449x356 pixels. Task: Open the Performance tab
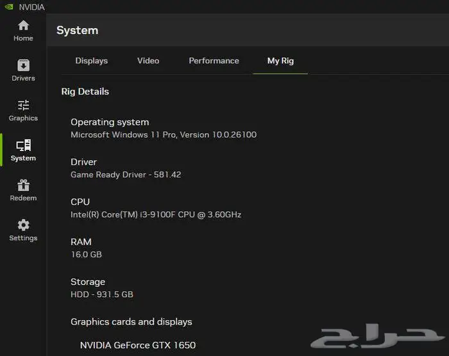pos(214,61)
